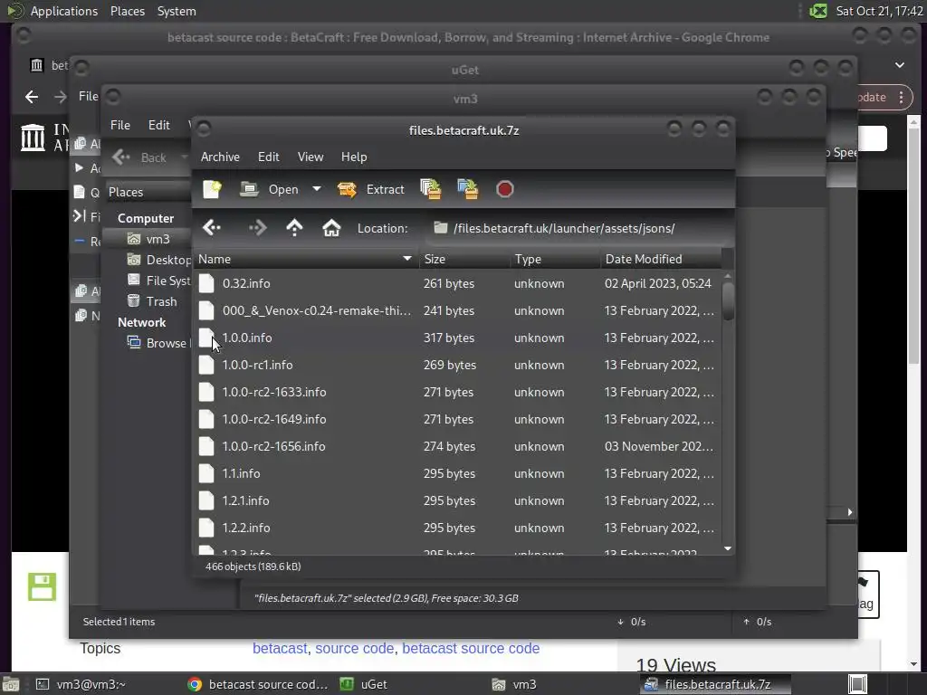Select file 1.0.0-rc2-1649.info
This screenshot has height=695, width=927.
pyautogui.click(x=458, y=420)
